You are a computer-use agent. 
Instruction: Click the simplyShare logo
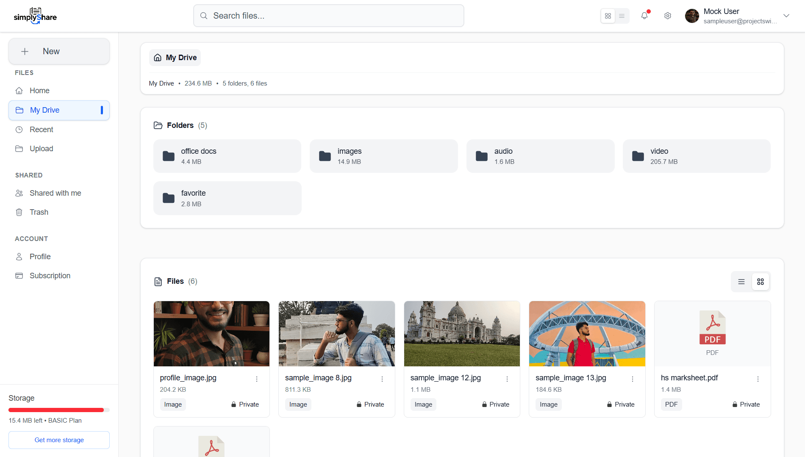(35, 16)
